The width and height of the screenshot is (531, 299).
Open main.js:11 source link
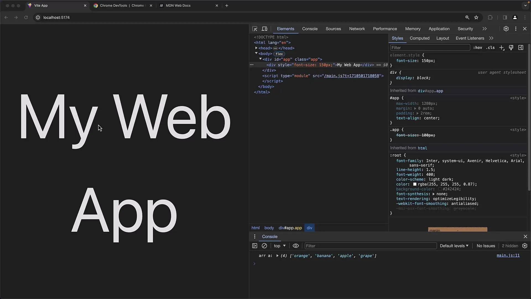point(508,256)
